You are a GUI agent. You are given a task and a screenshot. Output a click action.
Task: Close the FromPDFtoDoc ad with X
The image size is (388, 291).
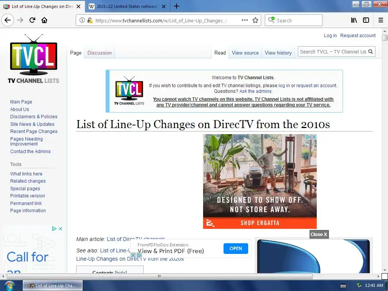tap(133, 255)
